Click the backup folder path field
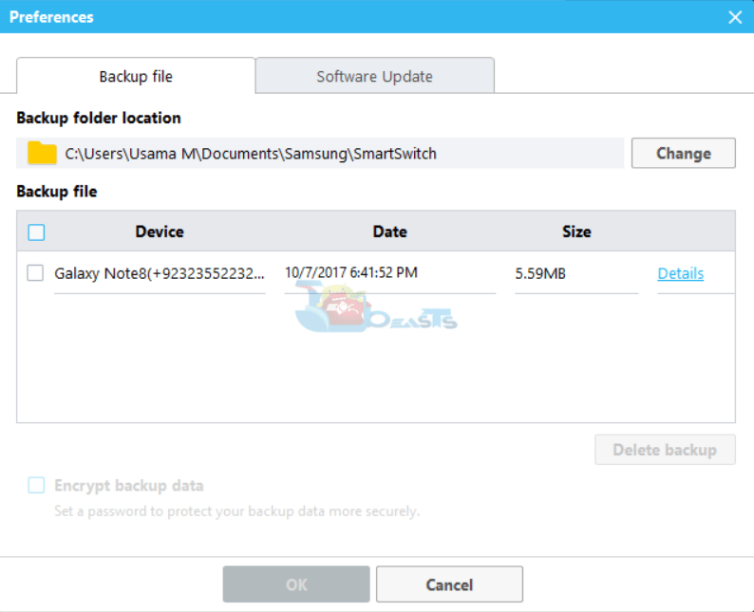 click(x=320, y=154)
